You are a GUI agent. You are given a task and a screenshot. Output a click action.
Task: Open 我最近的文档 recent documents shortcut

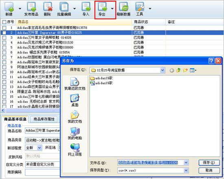(75, 84)
